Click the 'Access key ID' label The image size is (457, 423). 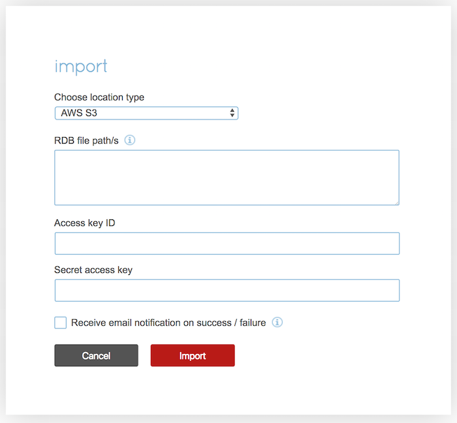[x=85, y=223]
